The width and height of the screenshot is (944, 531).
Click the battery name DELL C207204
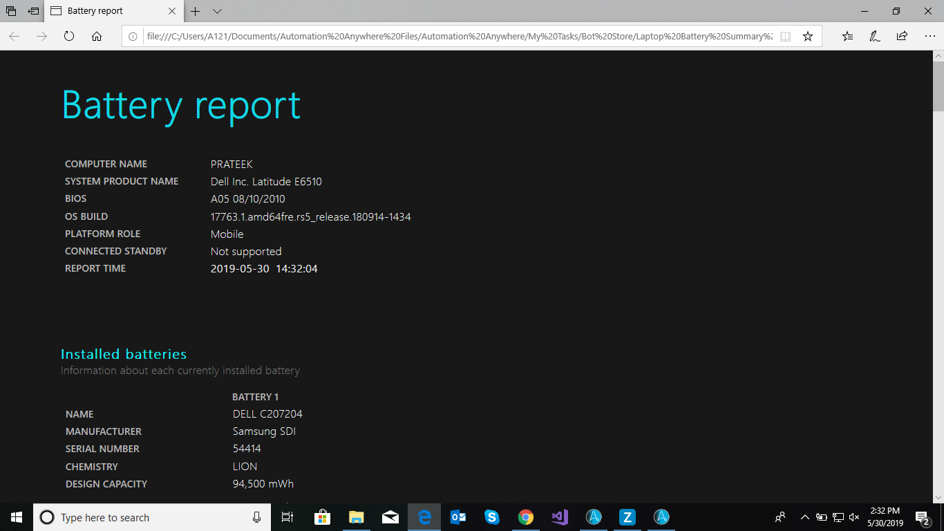coord(267,414)
